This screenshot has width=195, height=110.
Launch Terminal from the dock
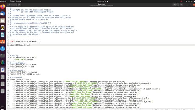coord(2,56)
